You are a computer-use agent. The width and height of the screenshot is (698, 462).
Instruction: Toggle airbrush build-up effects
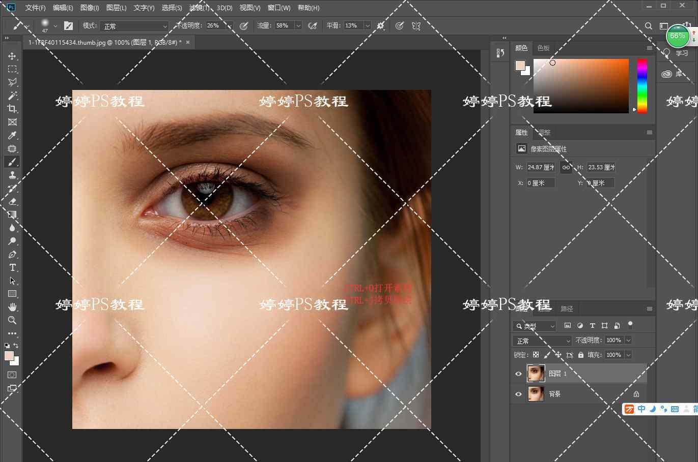click(313, 25)
